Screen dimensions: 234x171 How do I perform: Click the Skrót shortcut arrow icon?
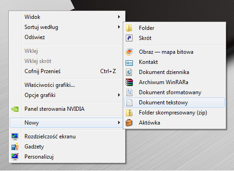tap(129, 38)
